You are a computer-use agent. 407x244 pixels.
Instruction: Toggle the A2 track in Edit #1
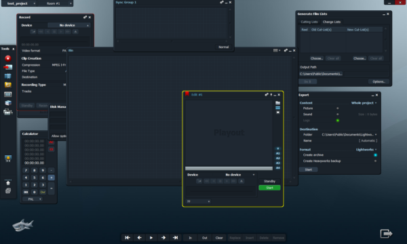click(x=277, y=158)
